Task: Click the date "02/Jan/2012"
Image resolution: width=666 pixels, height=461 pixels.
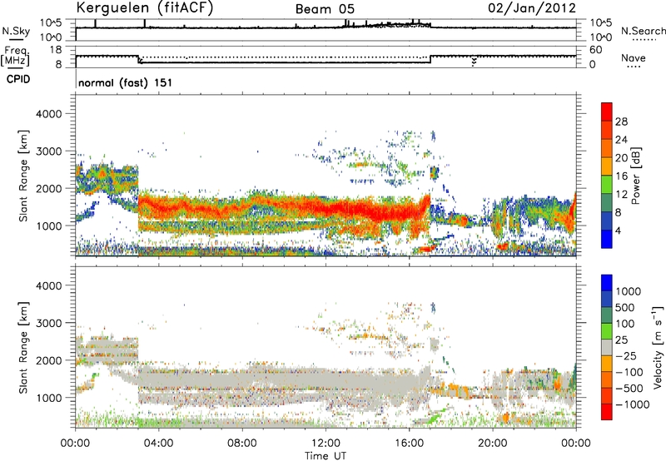Action: tap(532, 8)
